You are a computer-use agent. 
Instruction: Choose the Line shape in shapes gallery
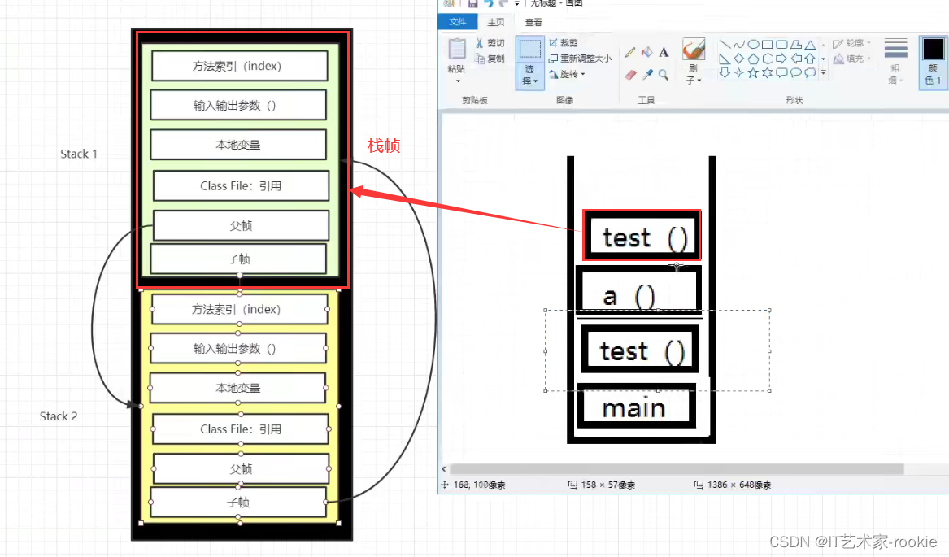click(x=725, y=44)
